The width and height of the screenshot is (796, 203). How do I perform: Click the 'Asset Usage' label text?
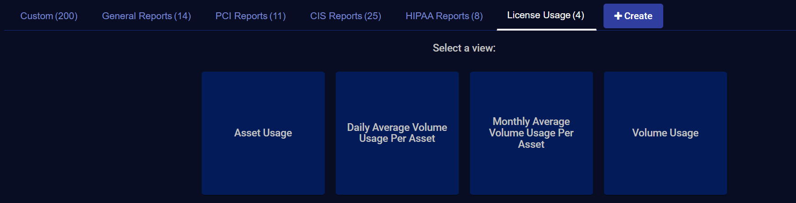point(263,133)
